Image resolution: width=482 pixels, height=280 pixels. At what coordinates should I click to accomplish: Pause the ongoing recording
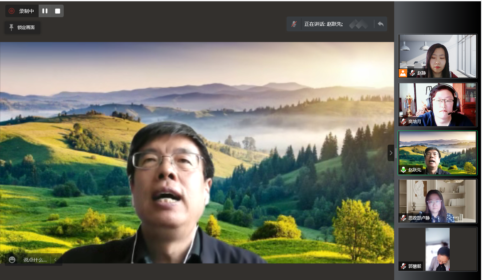(x=45, y=11)
